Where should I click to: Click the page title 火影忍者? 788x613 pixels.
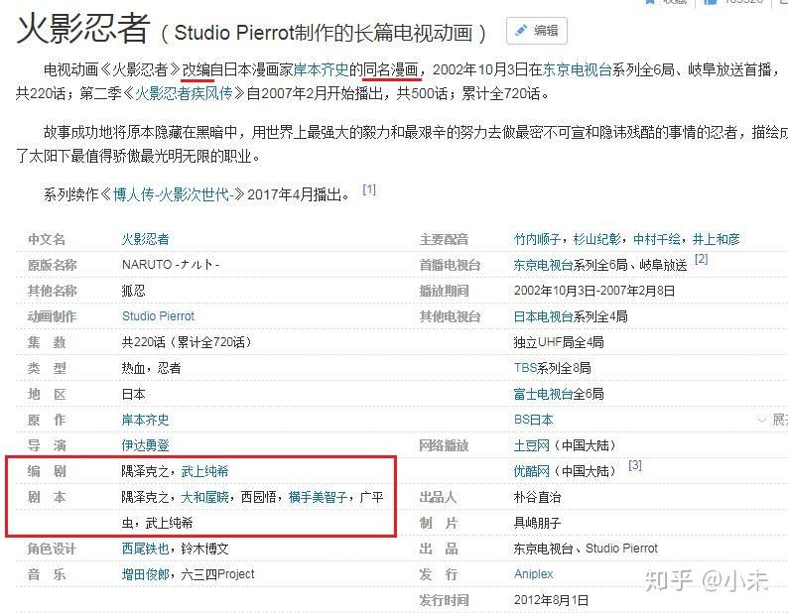coord(83,28)
